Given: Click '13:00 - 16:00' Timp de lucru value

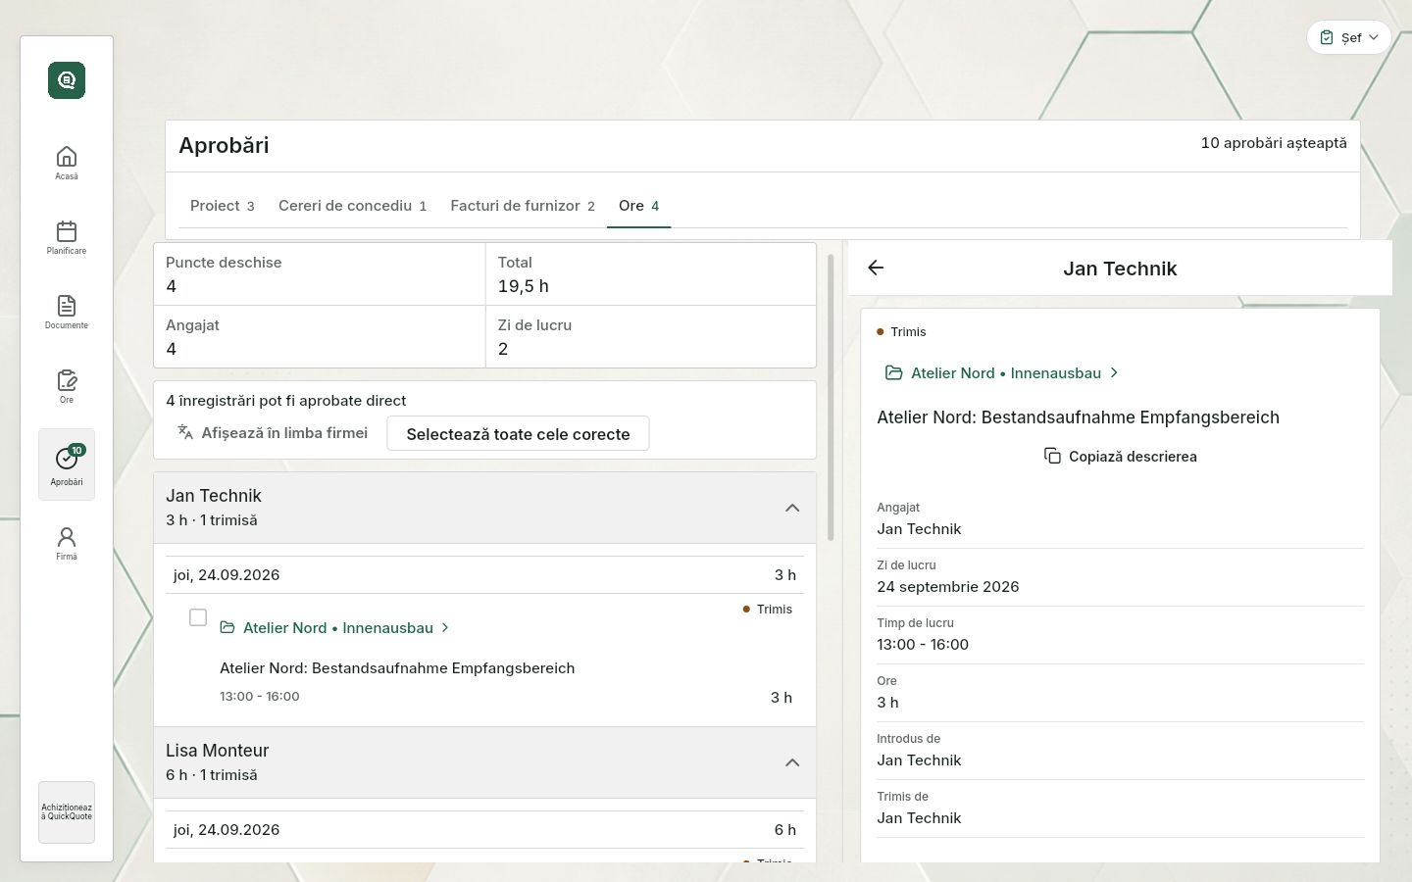Looking at the screenshot, I should point(923,645).
